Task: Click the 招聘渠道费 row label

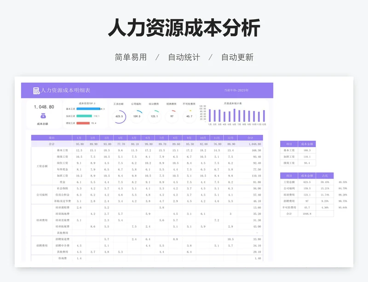Action: click(x=63, y=239)
